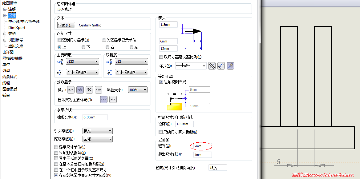
Task: Select the diagonal fraction style icon
Action: pos(89,90)
